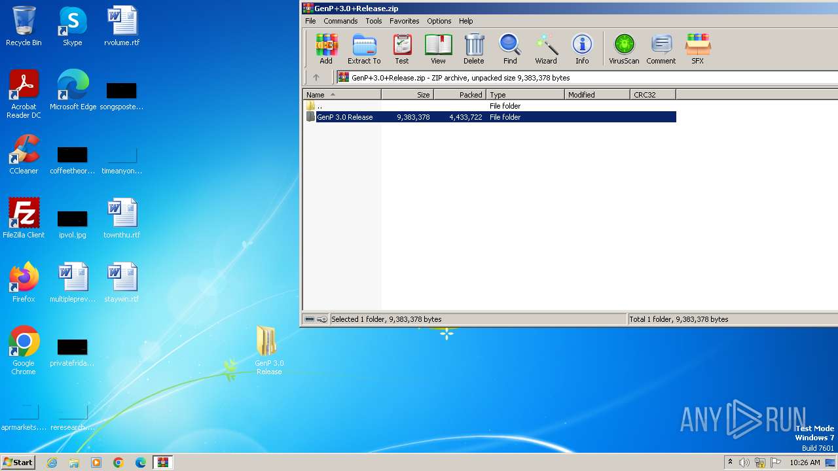The width and height of the screenshot is (838, 471).
Task: Open the Favorites menu
Action: click(405, 21)
